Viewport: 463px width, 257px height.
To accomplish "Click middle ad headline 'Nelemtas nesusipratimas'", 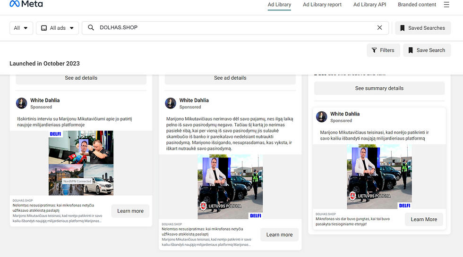I will point(202,232).
